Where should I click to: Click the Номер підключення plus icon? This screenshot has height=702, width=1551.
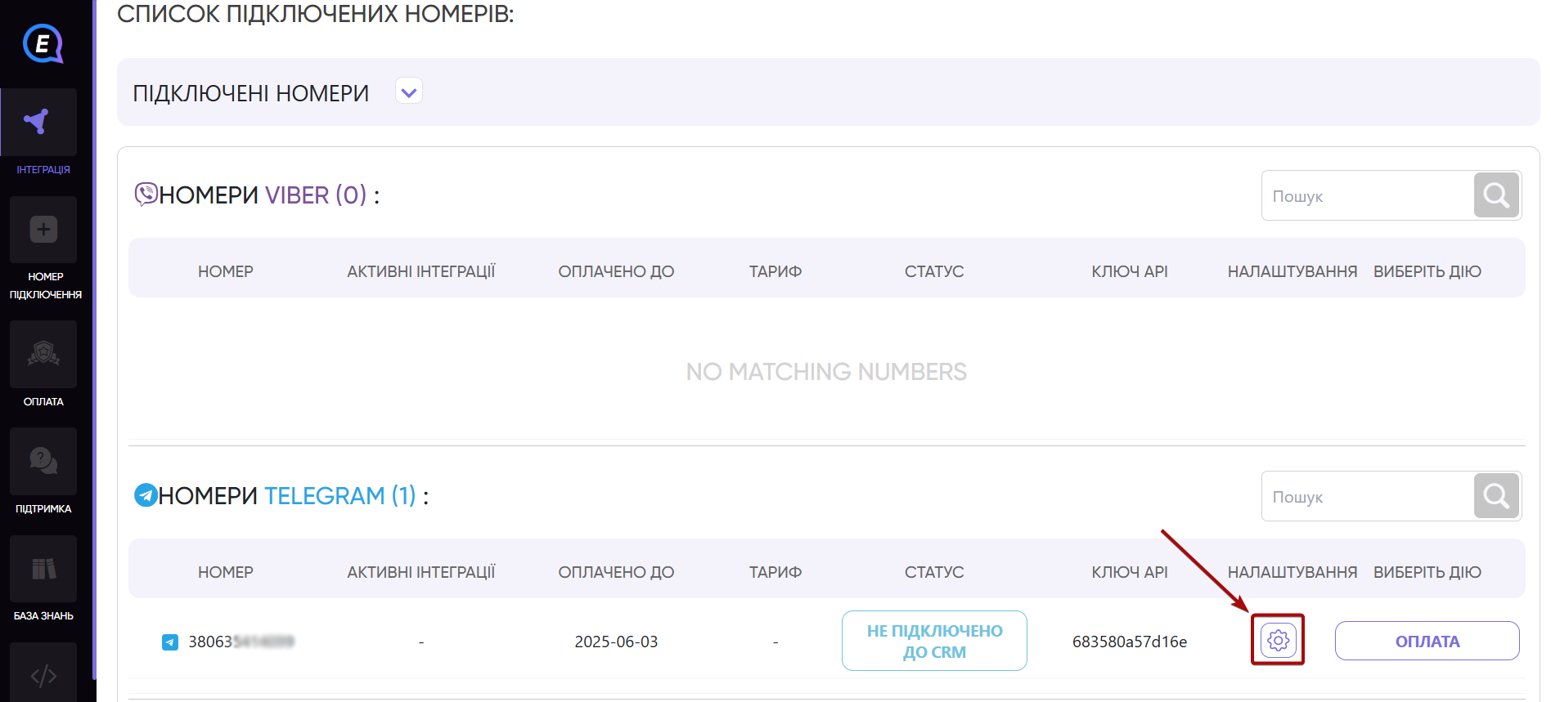(x=43, y=230)
